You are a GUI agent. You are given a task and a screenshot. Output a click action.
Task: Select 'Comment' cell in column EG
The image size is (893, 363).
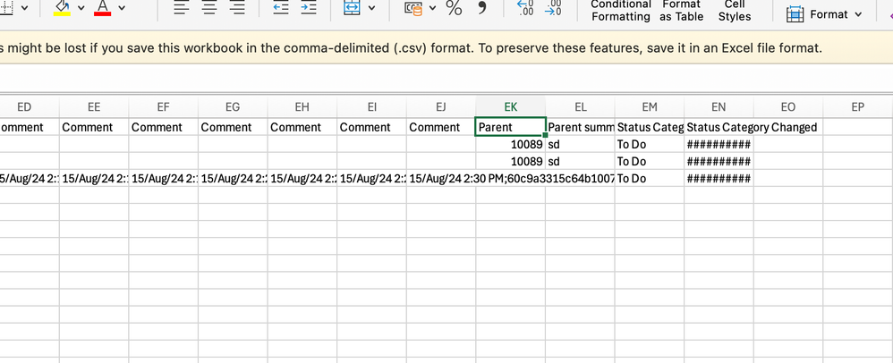pyautogui.click(x=233, y=127)
